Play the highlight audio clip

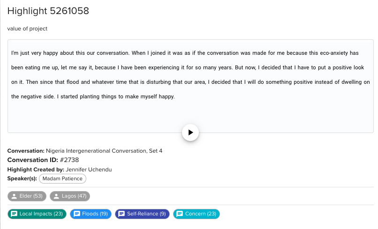[x=190, y=133]
